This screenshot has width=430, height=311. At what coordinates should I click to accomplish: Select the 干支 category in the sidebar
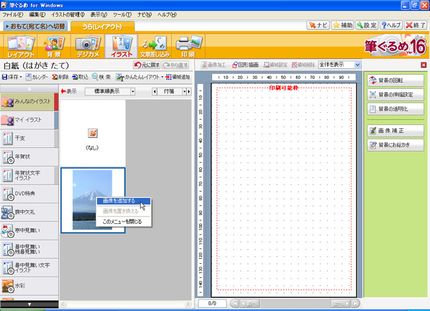pyautogui.click(x=28, y=139)
